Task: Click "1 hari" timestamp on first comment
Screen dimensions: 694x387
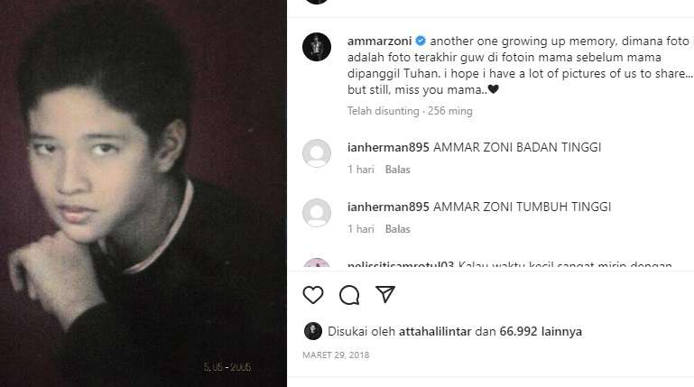Action: tap(361, 170)
